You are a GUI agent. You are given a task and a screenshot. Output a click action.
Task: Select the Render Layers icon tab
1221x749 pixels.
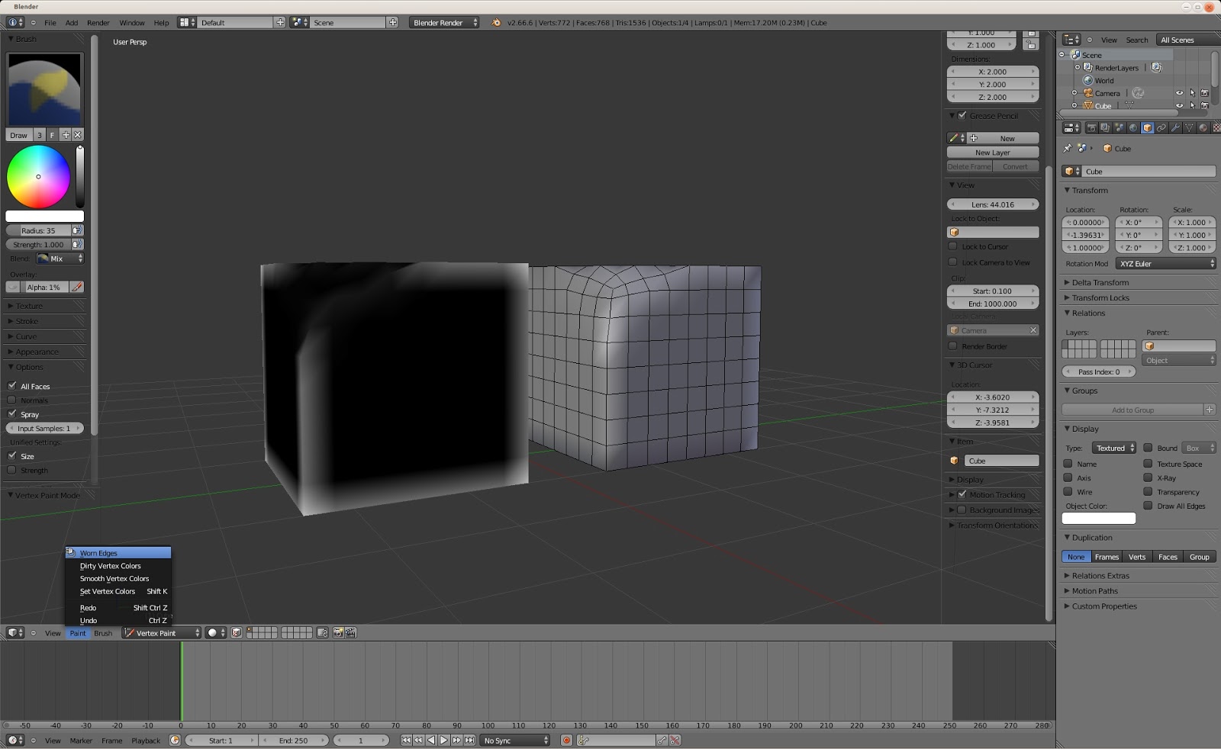(x=1105, y=127)
